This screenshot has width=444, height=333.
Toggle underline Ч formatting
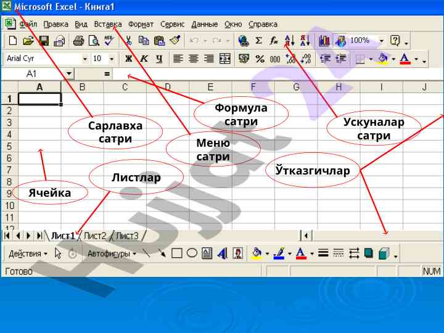coord(160,59)
